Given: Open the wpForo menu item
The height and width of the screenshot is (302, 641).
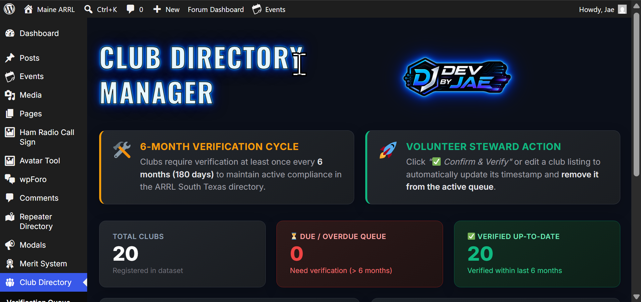Looking at the screenshot, I should click(43, 179).
